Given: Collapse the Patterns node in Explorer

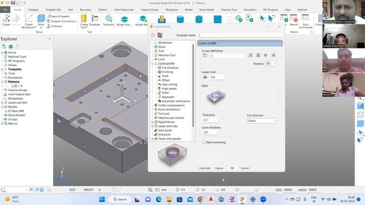Looking at the screenshot, I should coord(2,82).
